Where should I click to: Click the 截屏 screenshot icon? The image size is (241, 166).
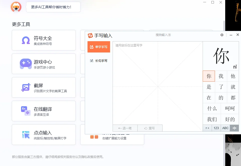coord(26,87)
